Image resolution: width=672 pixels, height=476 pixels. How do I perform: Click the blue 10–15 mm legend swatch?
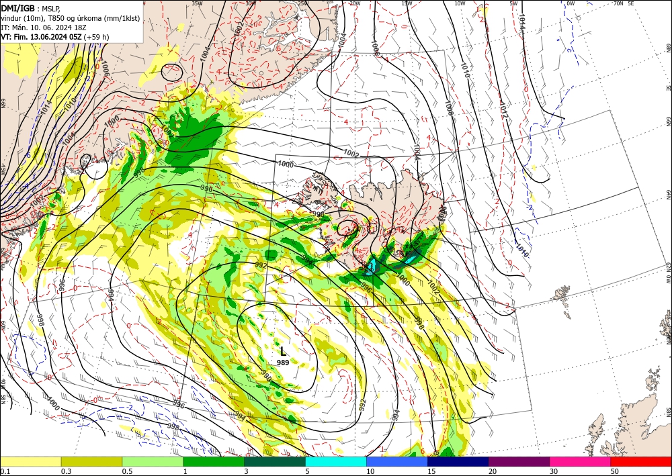397,461
